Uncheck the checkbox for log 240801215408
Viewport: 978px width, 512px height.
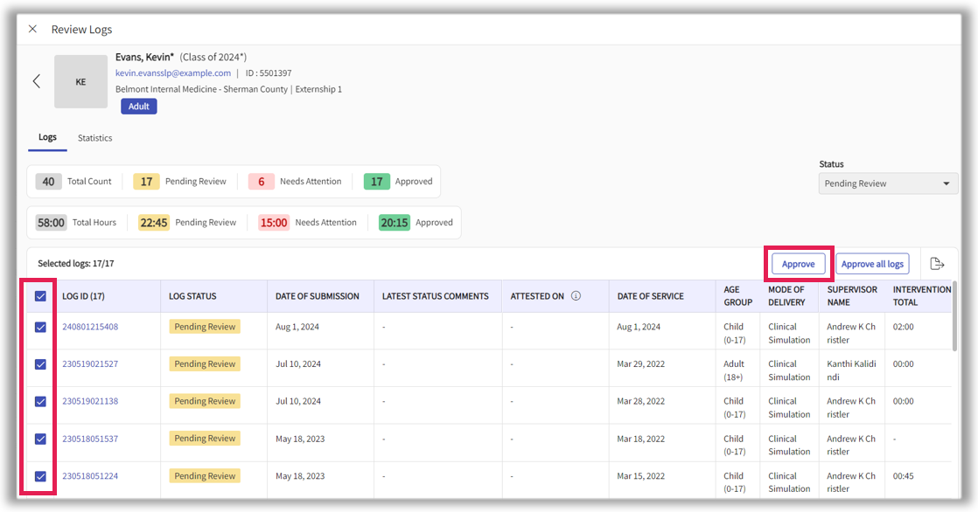tap(40, 327)
